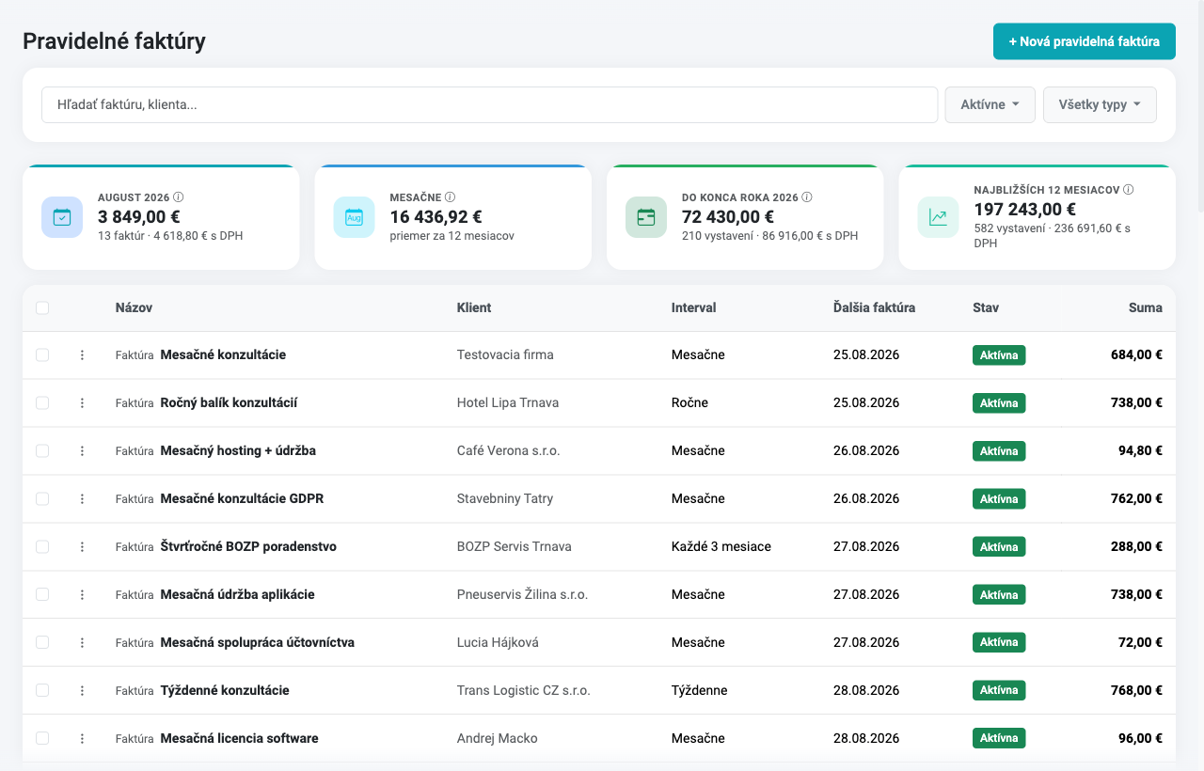
Task: Check the Mesačný hosting + údržba row checkbox
Action: (x=42, y=451)
